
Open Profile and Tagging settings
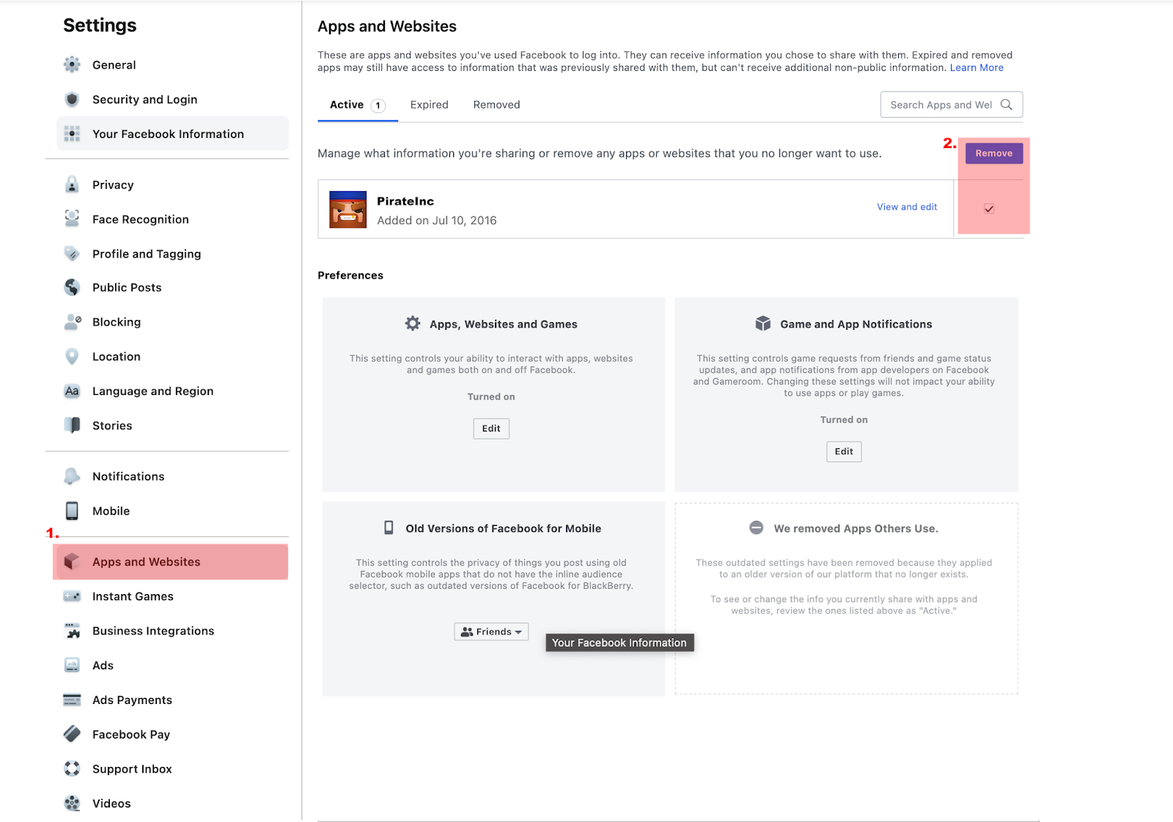click(x=172, y=253)
